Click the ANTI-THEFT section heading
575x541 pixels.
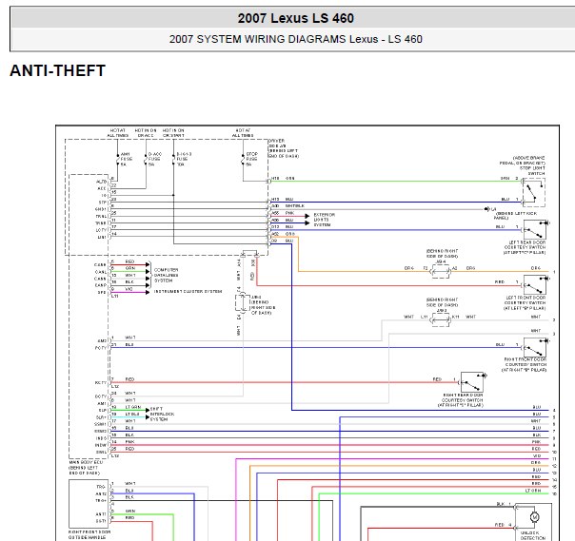(x=57, y=70)
